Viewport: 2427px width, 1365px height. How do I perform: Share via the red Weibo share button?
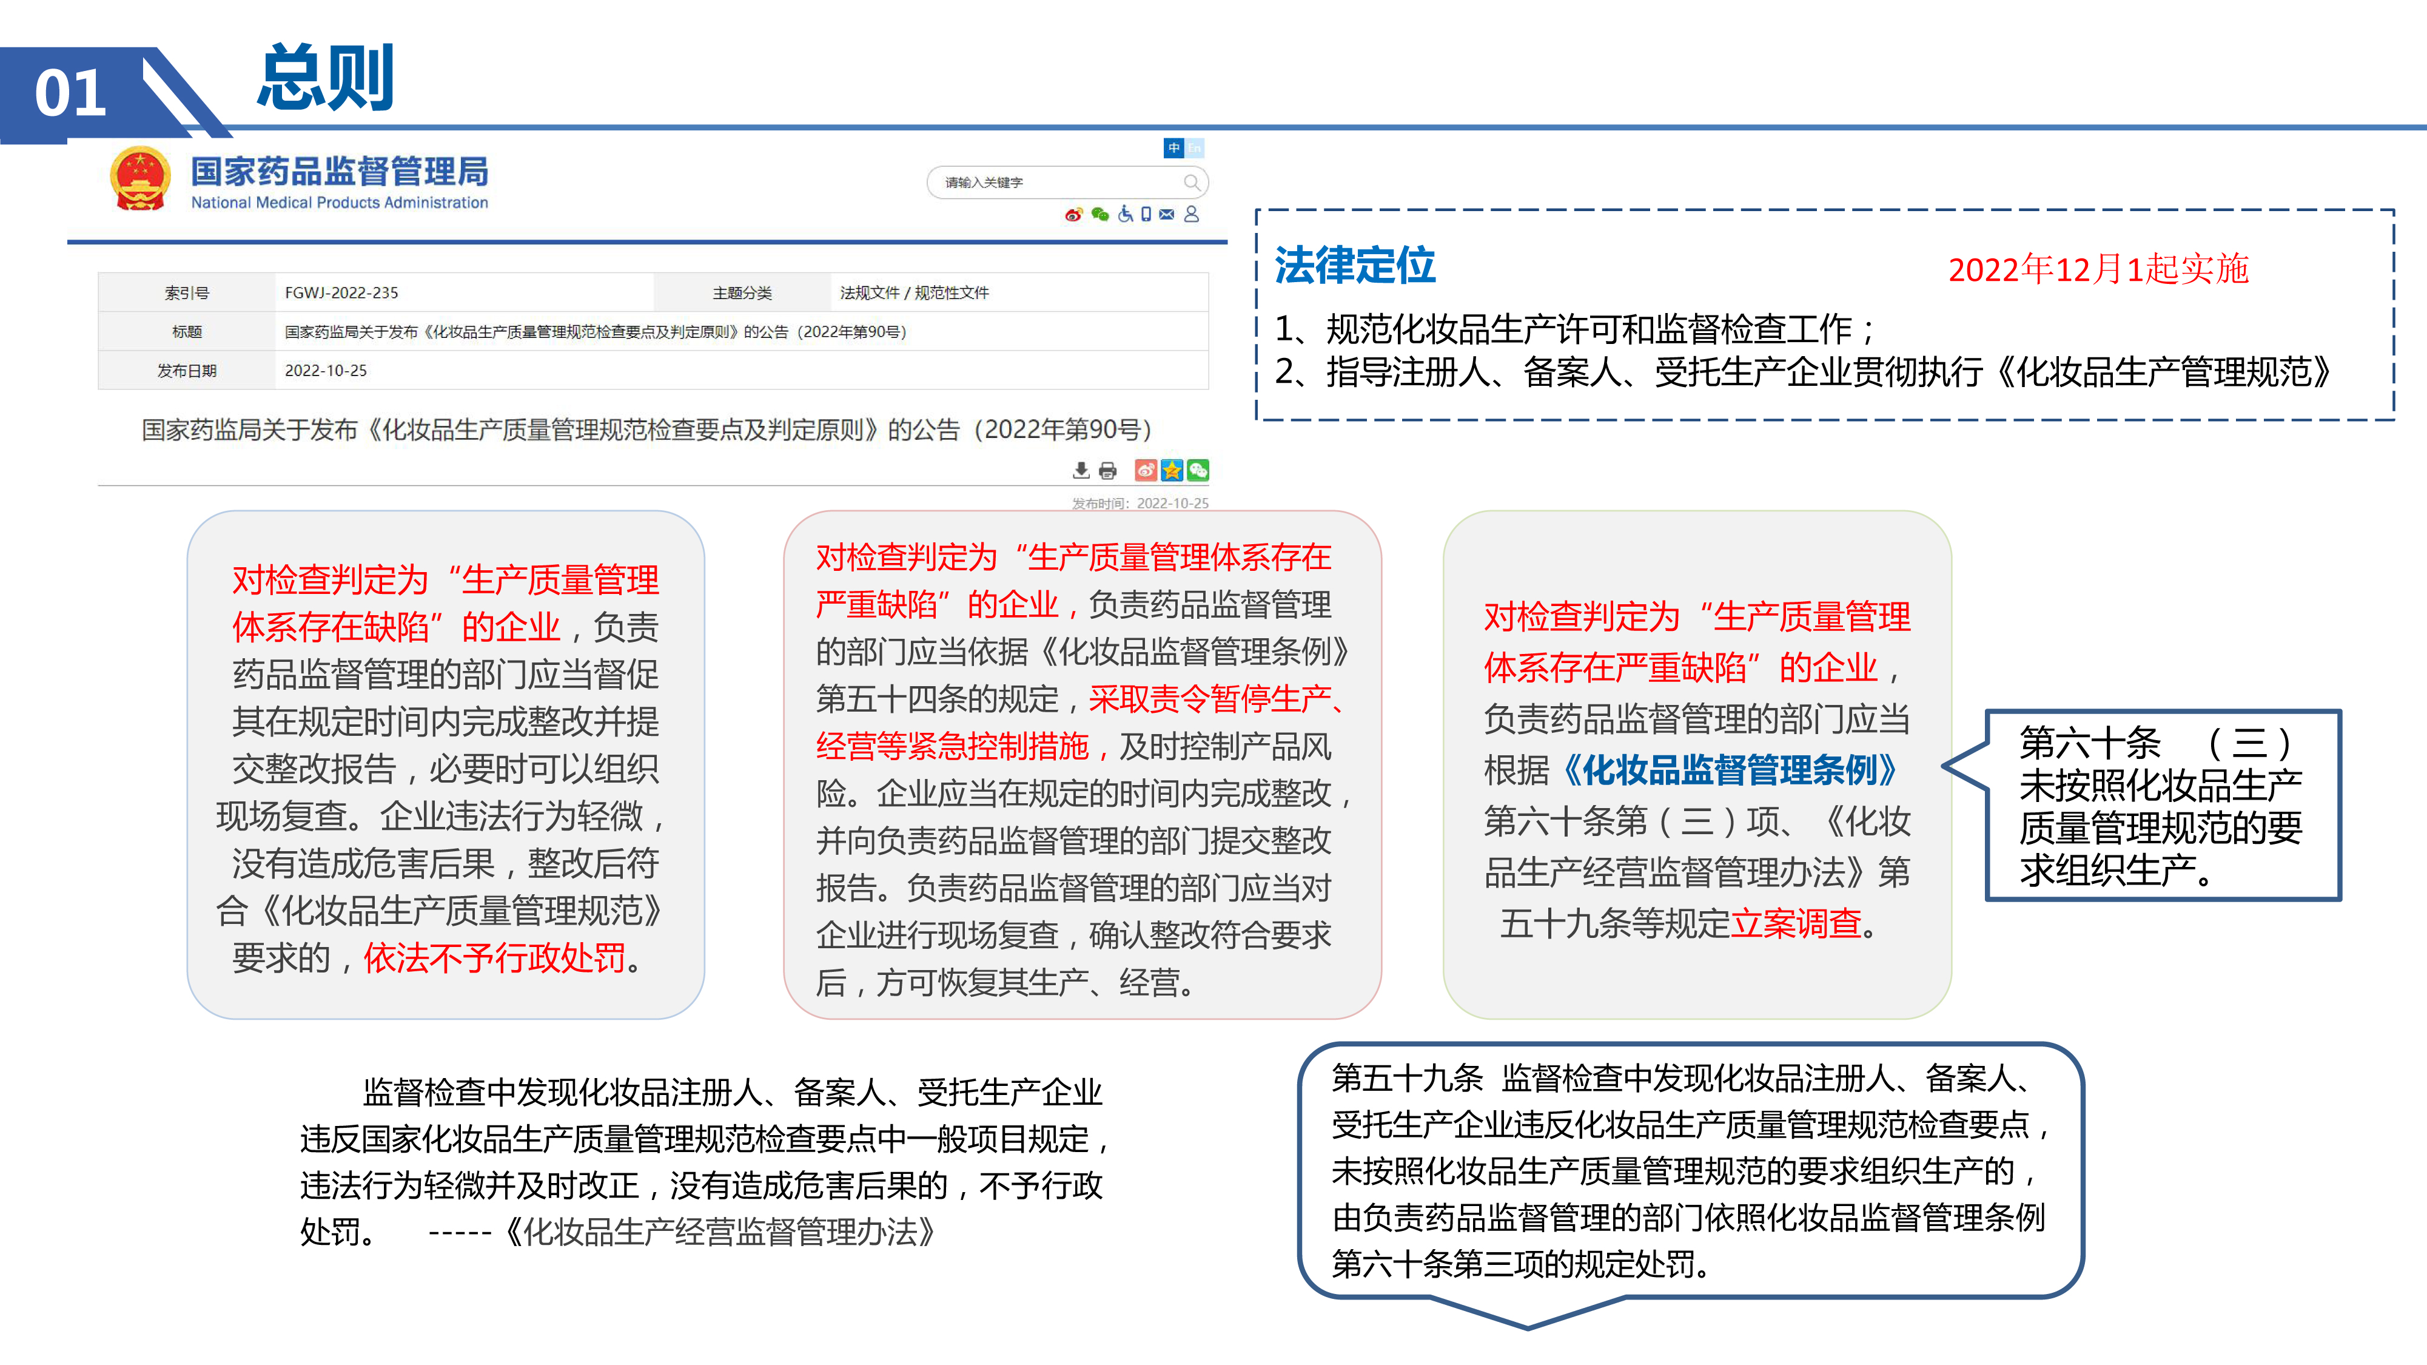tap(1146, 470)
